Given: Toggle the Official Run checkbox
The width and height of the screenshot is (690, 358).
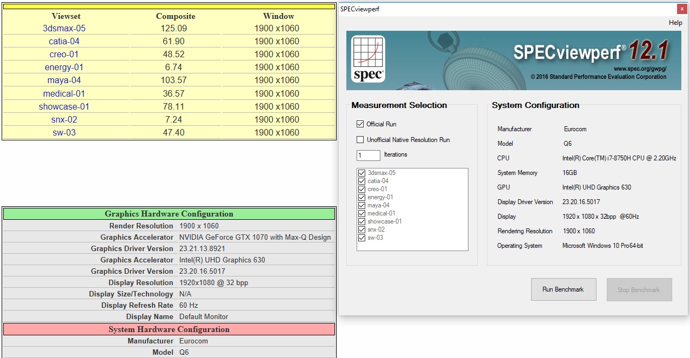Looking at the screenshot, I should click(x=360, y=124).
